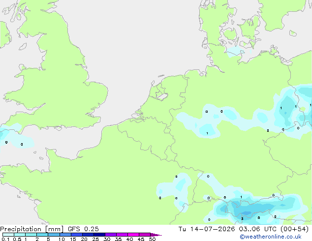The width and height of the screenshot is (312, 241).
Task: Click the 'GFS 0.25' model label
Action: pyautogui.click(x=83, y=229)
